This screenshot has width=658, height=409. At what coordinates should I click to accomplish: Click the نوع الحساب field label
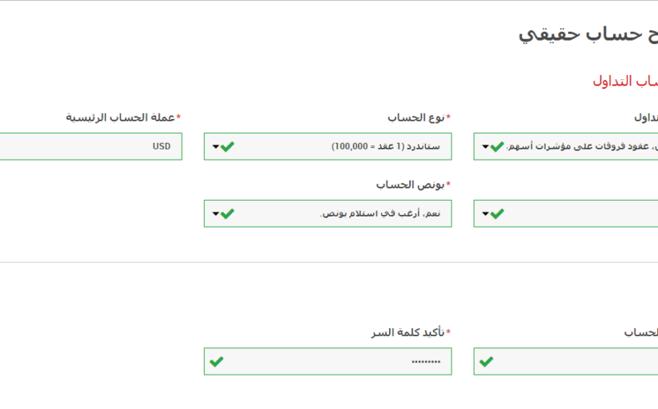click(415, 117)
